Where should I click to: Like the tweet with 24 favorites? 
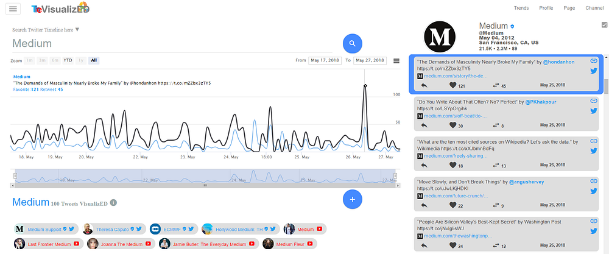click(452, 245)
